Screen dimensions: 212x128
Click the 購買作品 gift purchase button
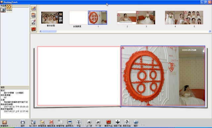pos(108,122)
